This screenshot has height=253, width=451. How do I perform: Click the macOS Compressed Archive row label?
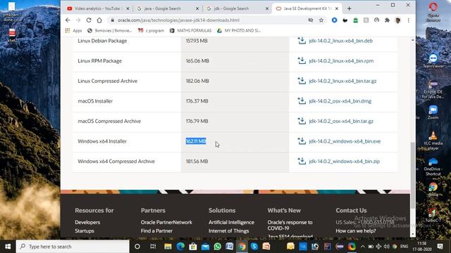pyautogui.click(x=109, y=121)
